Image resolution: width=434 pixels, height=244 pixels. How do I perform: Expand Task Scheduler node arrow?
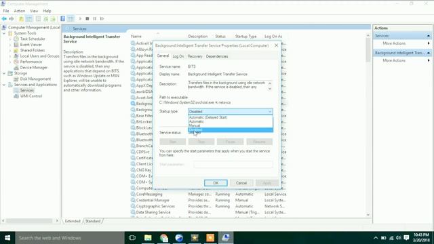click(x=10, y=39)
